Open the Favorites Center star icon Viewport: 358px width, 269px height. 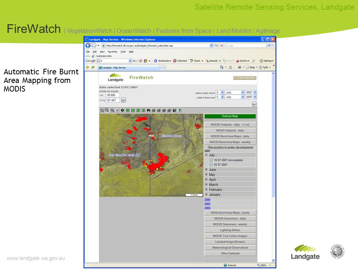click(87, 67)
